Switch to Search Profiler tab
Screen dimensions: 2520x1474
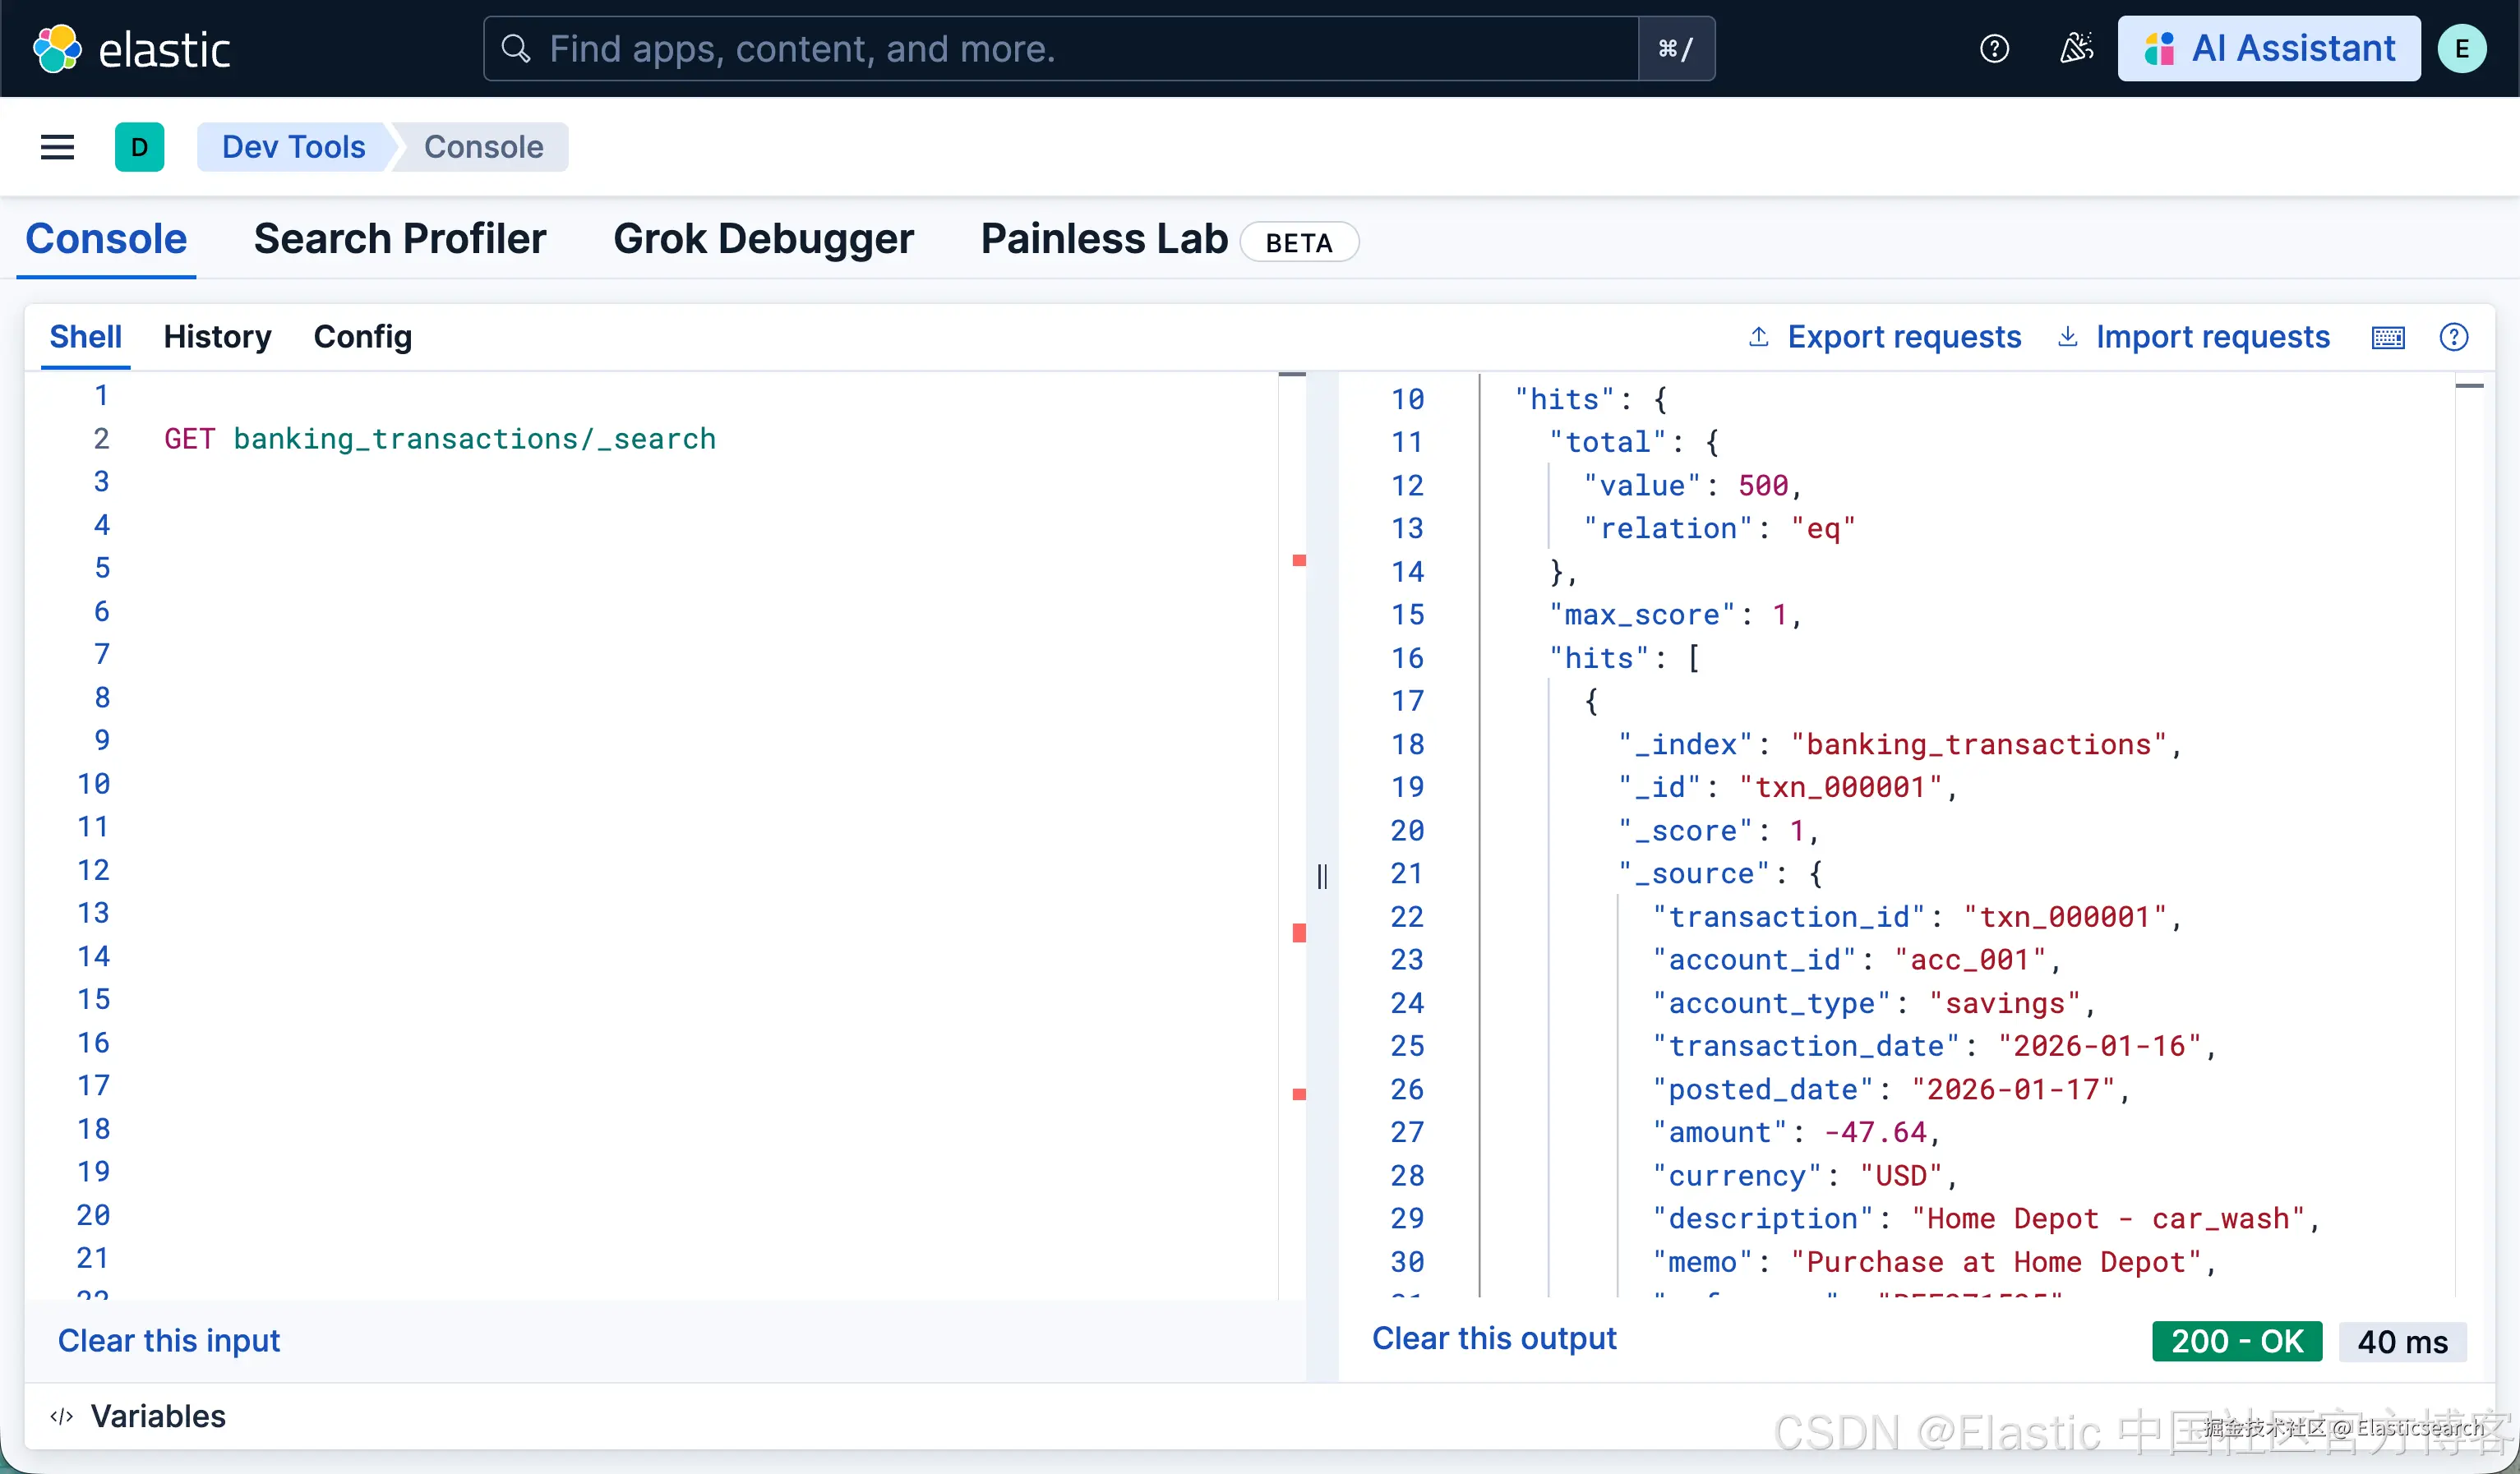coord(399,240)
